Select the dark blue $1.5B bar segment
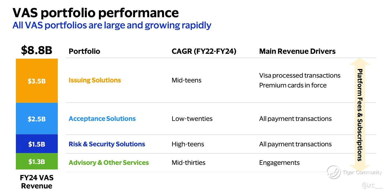The width and height of the screenshot is (390, 194). (37, 144)
